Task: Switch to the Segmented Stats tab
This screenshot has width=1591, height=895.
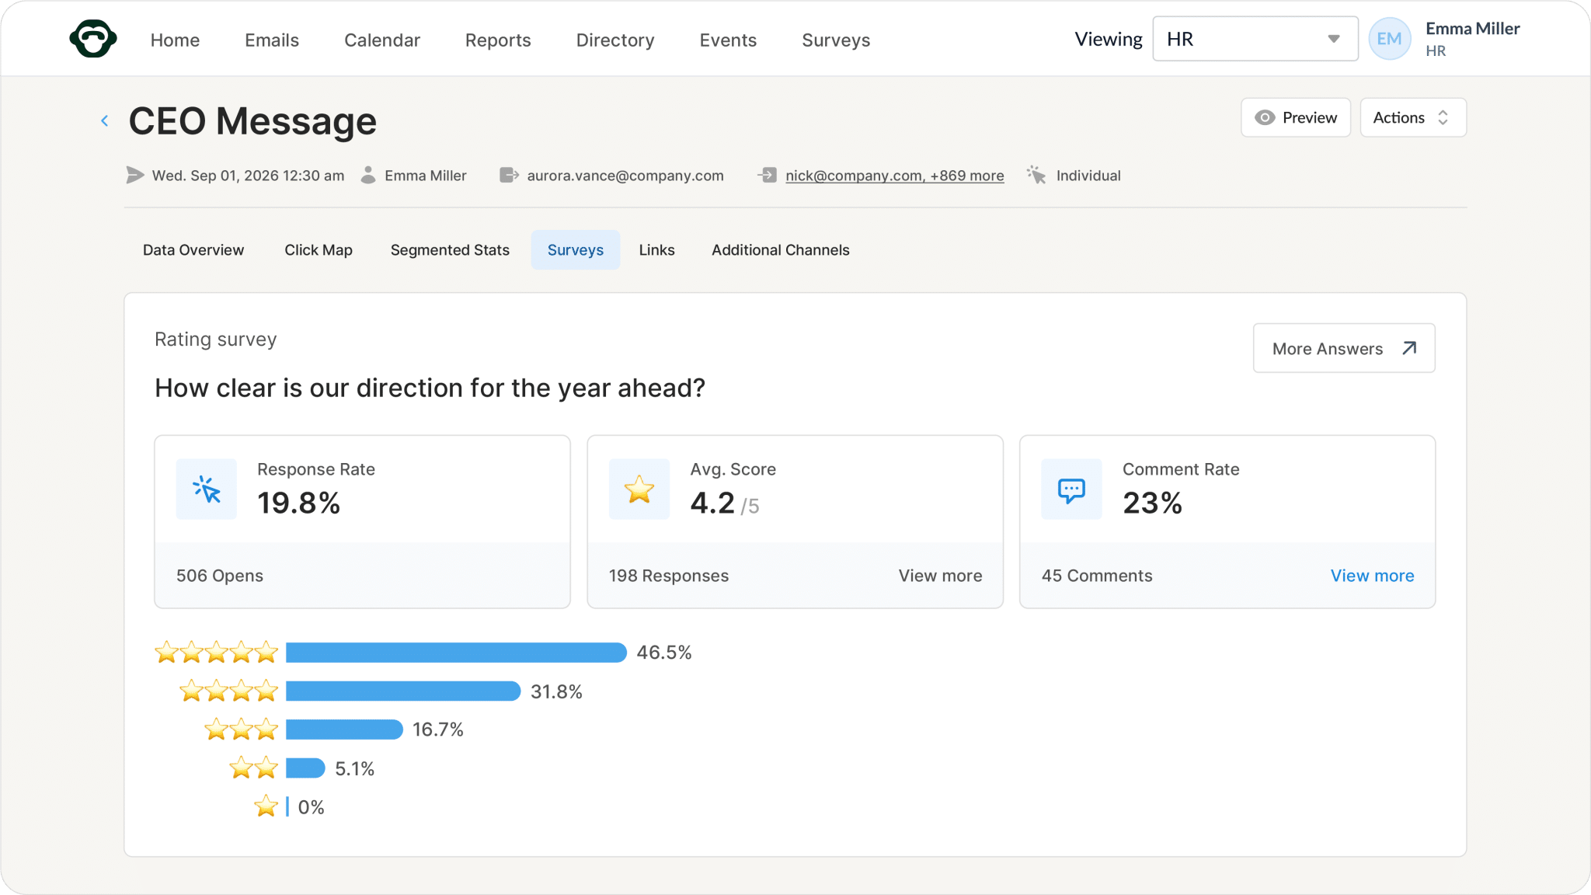Action: (450, 250)
